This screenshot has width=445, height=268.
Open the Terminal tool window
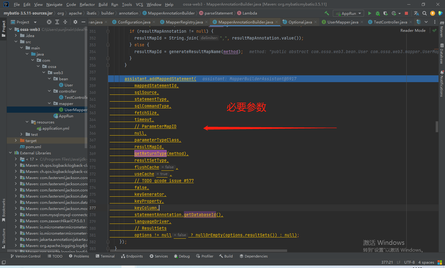(x=105, y=256)
